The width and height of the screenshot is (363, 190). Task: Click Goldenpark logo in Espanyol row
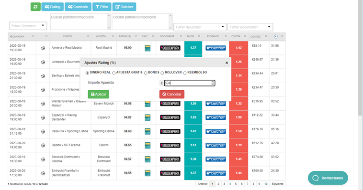(x=170, y=117)
